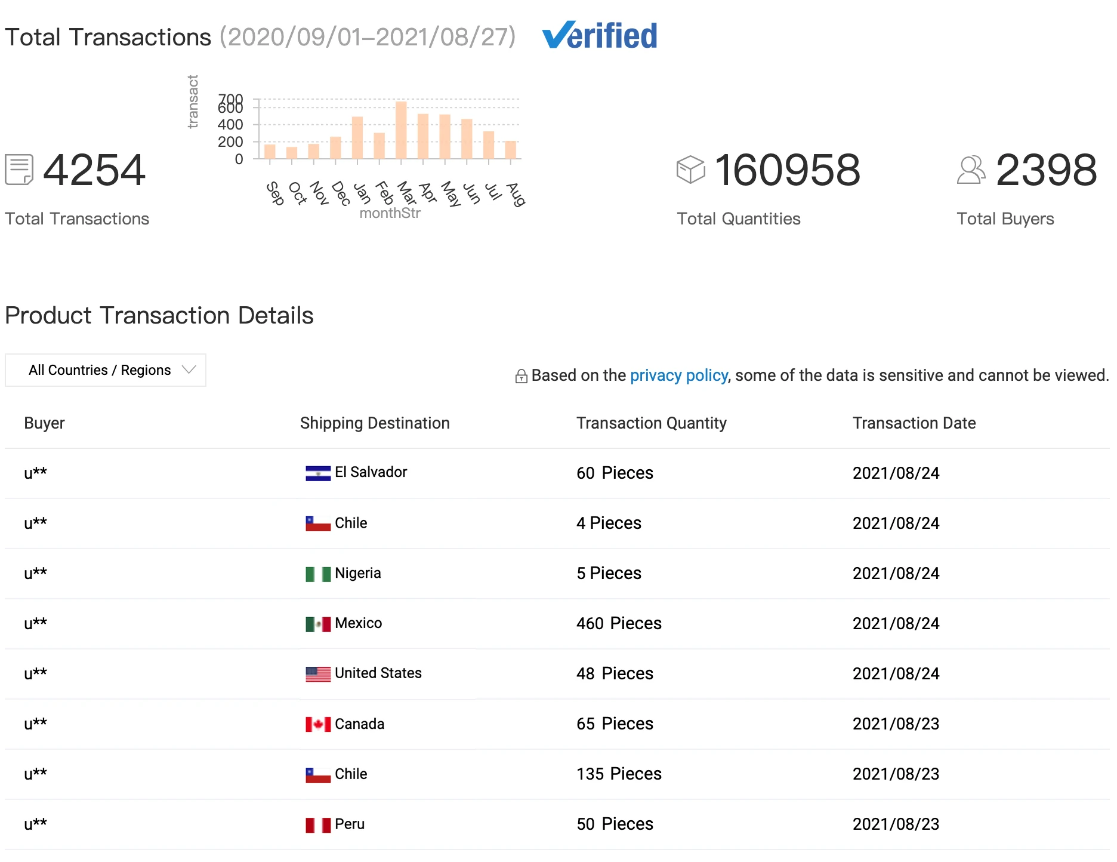Image resolution: width=1117 pixels, height=862 pixels.
Task: Click the Total Quantities box icon
Action: [690, 170]
